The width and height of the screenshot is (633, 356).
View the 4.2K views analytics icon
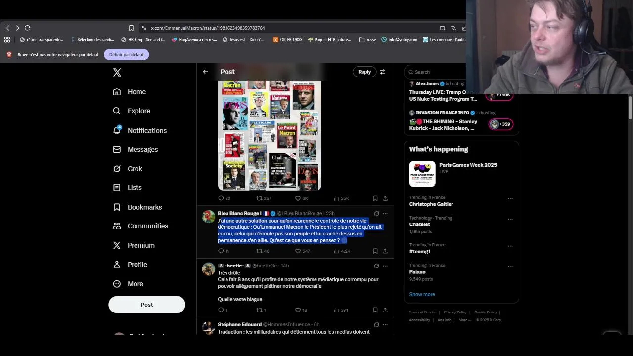click(x=336, y=251)
